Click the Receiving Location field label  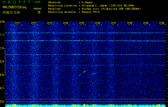(x=62, y=6)
